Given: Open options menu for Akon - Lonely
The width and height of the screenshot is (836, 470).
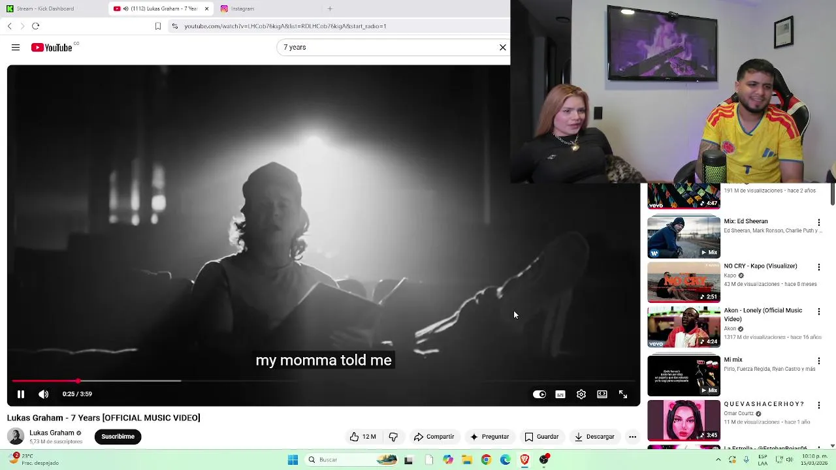Looking at the screenshot, I should (819, 311).
